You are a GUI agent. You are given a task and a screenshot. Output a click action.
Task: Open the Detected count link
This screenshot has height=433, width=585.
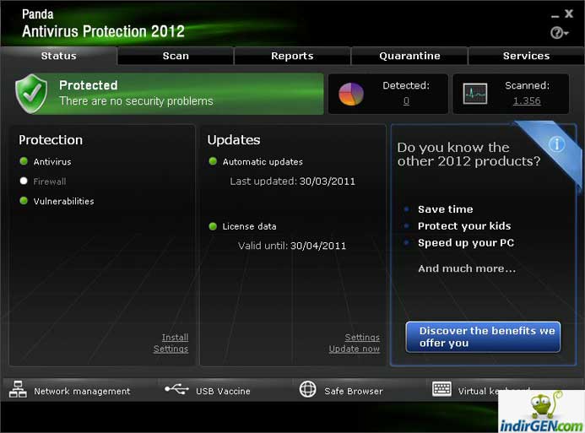point(406,100)
